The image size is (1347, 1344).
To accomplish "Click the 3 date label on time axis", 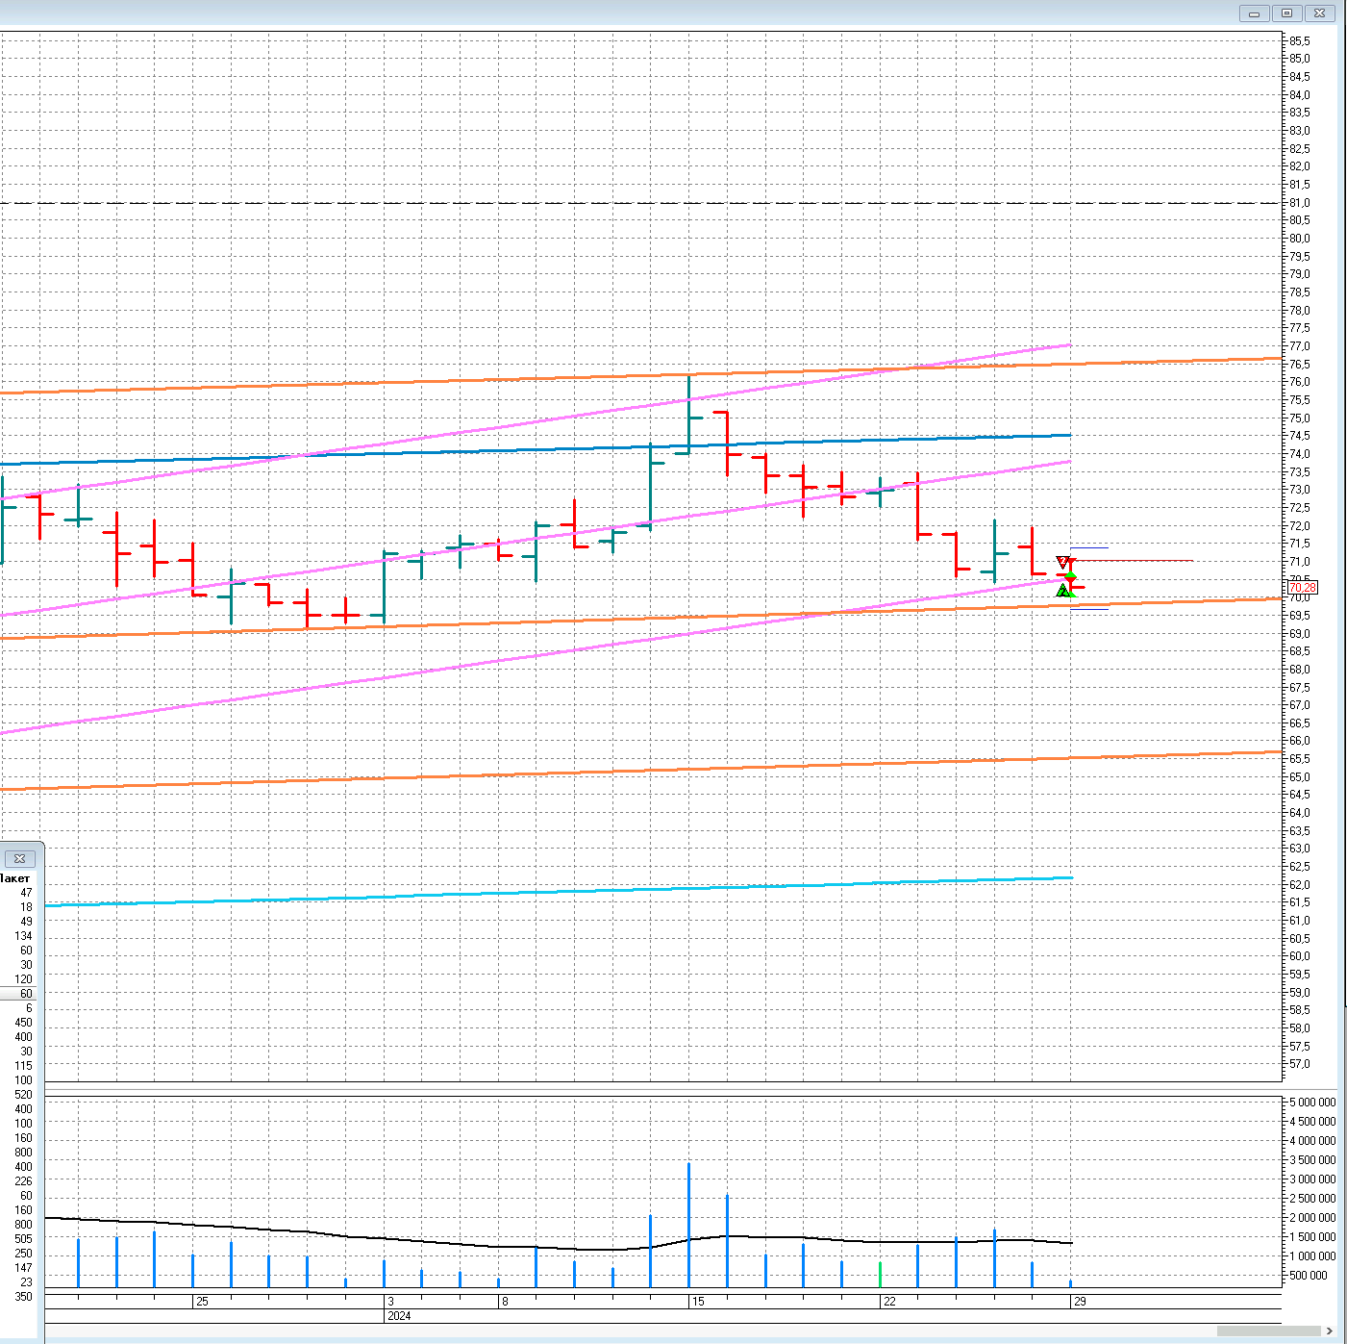I will [x=390, y=1302].
